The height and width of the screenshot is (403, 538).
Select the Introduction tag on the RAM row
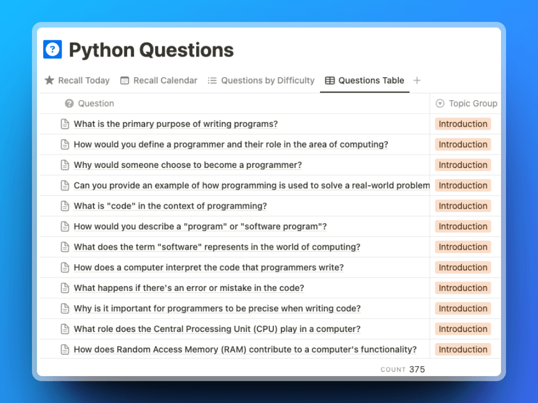[463, 349]
